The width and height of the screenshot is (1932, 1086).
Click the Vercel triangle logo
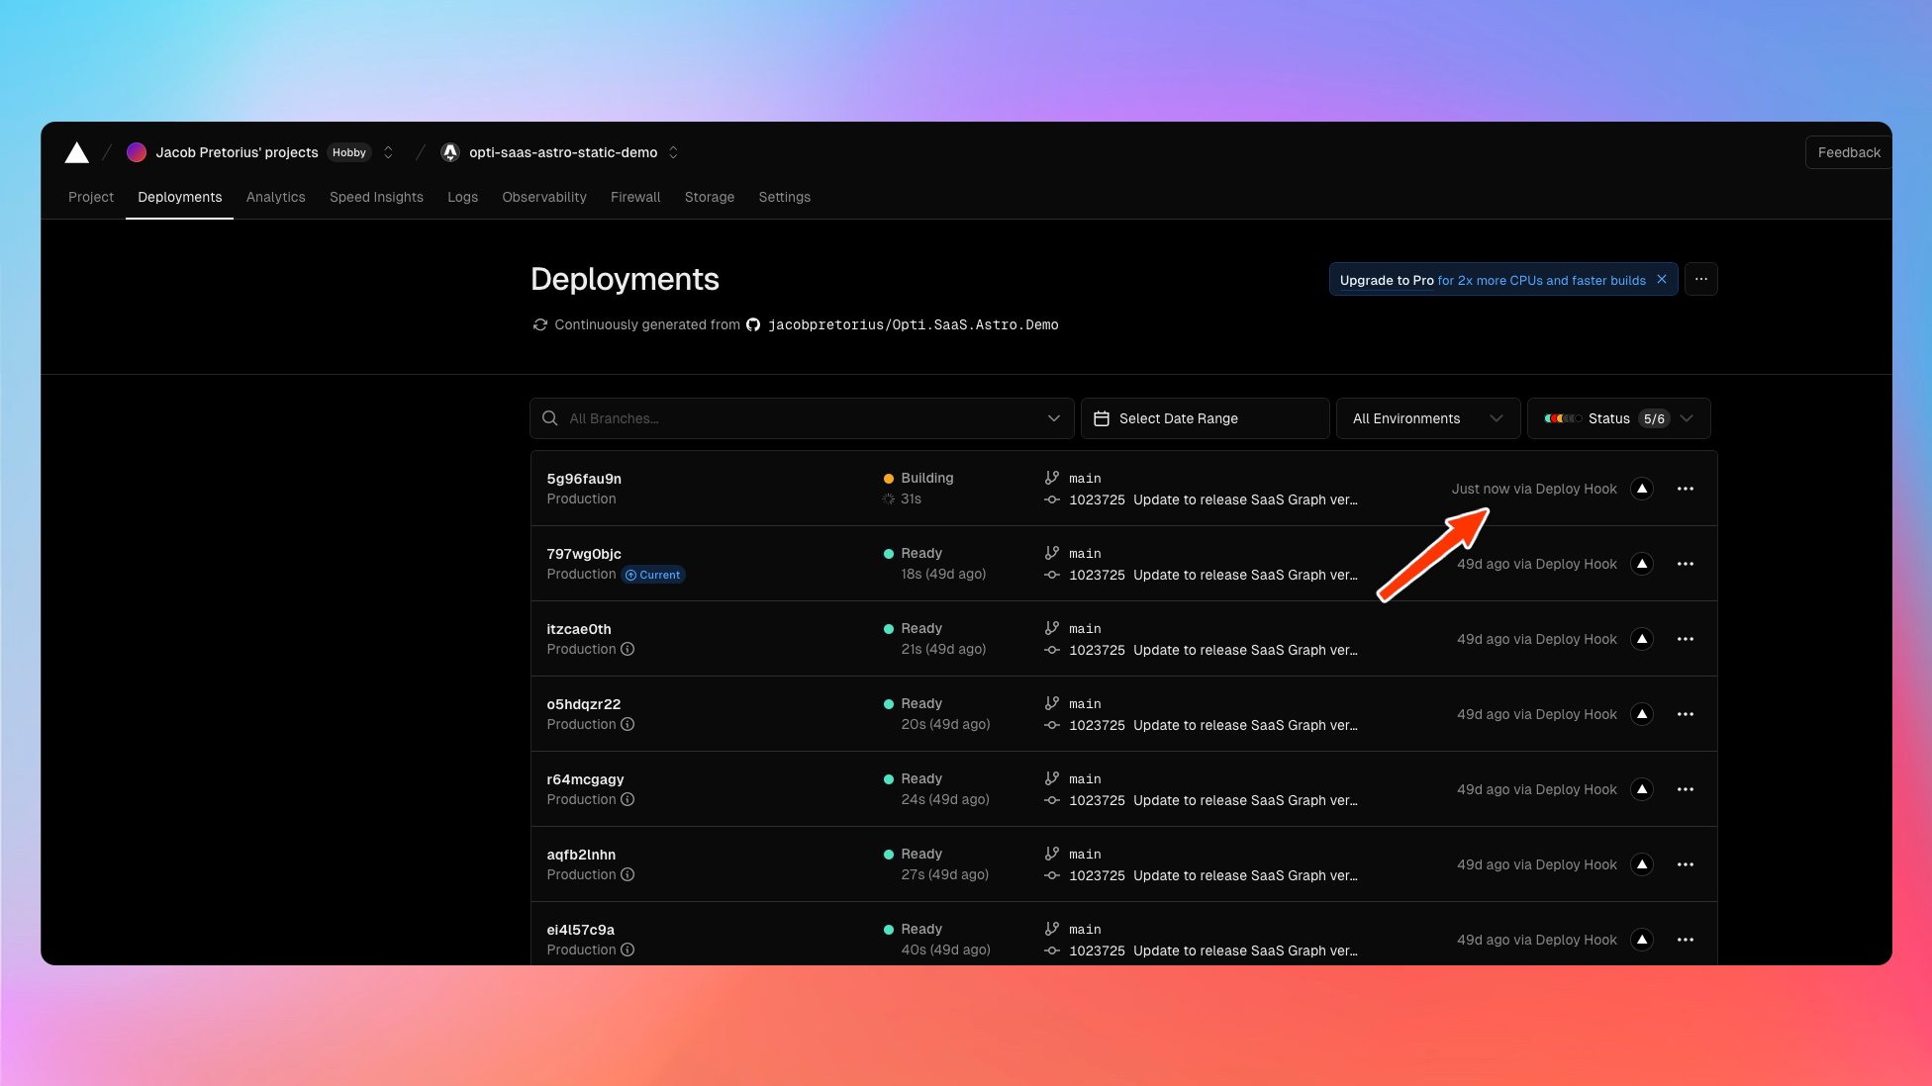coord(76,152)
